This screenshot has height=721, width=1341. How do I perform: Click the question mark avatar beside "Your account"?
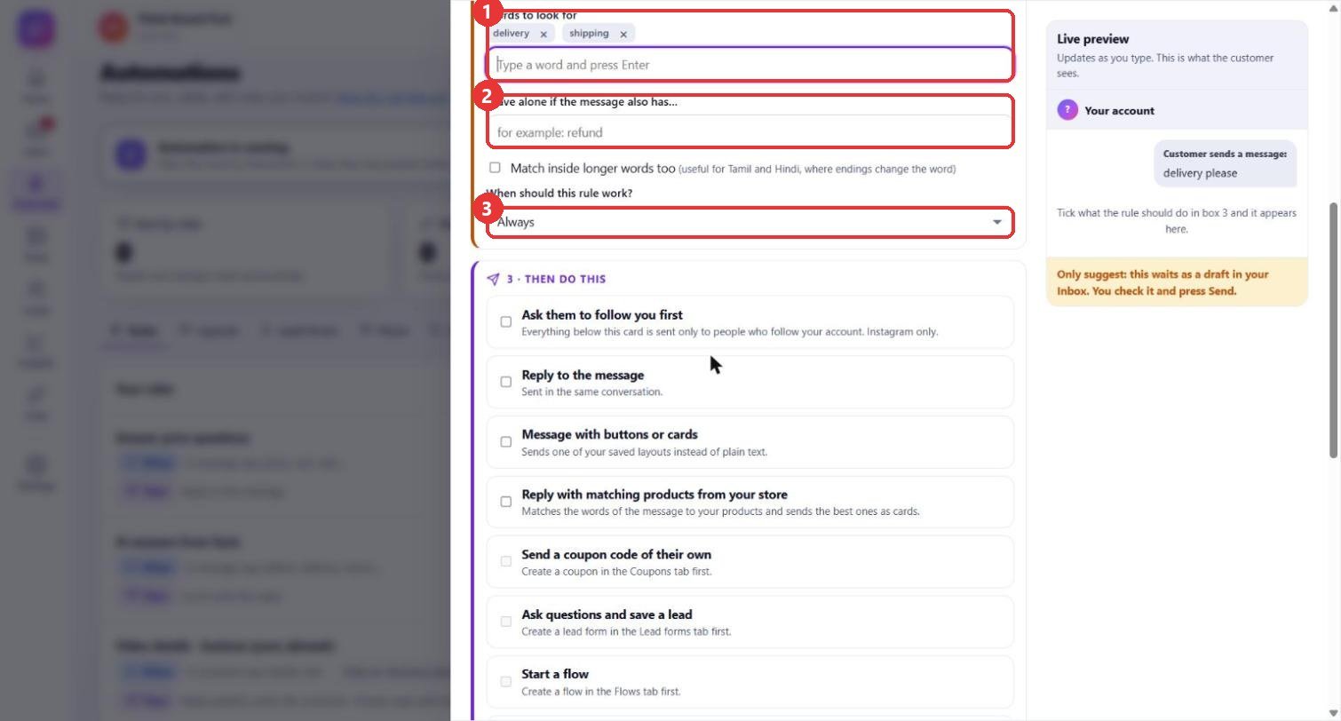(x=1067, y=110)
